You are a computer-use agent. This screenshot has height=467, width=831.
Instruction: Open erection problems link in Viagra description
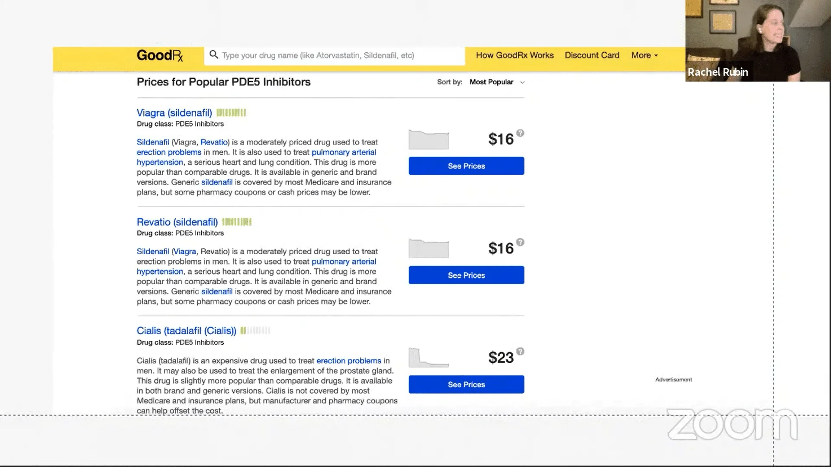click(169, 152)
